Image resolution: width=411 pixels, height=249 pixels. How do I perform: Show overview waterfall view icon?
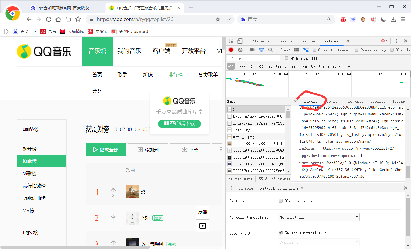[x=306, y=50]
